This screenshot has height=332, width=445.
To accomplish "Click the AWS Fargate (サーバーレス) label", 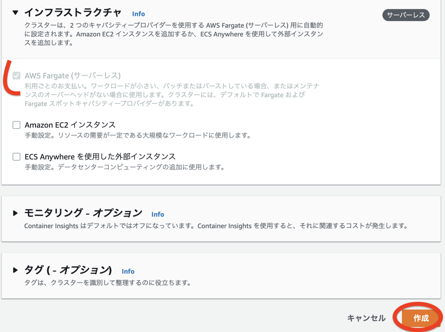I will tap(73, 75).
